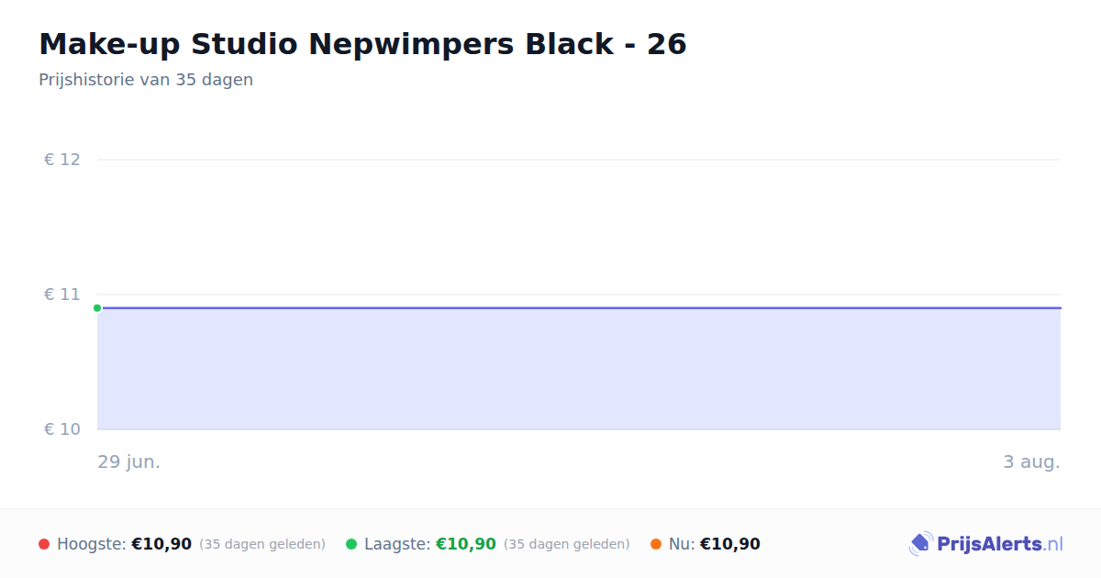Viewport: 1101px width, 578px height.
Task: Click the € 12 axis label
Action: 62,160
